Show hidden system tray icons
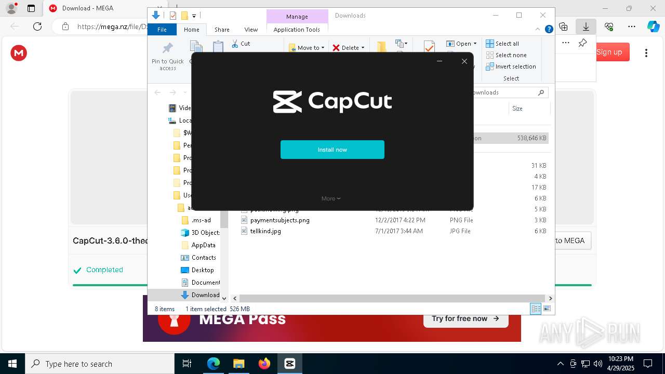 point(560,364)
